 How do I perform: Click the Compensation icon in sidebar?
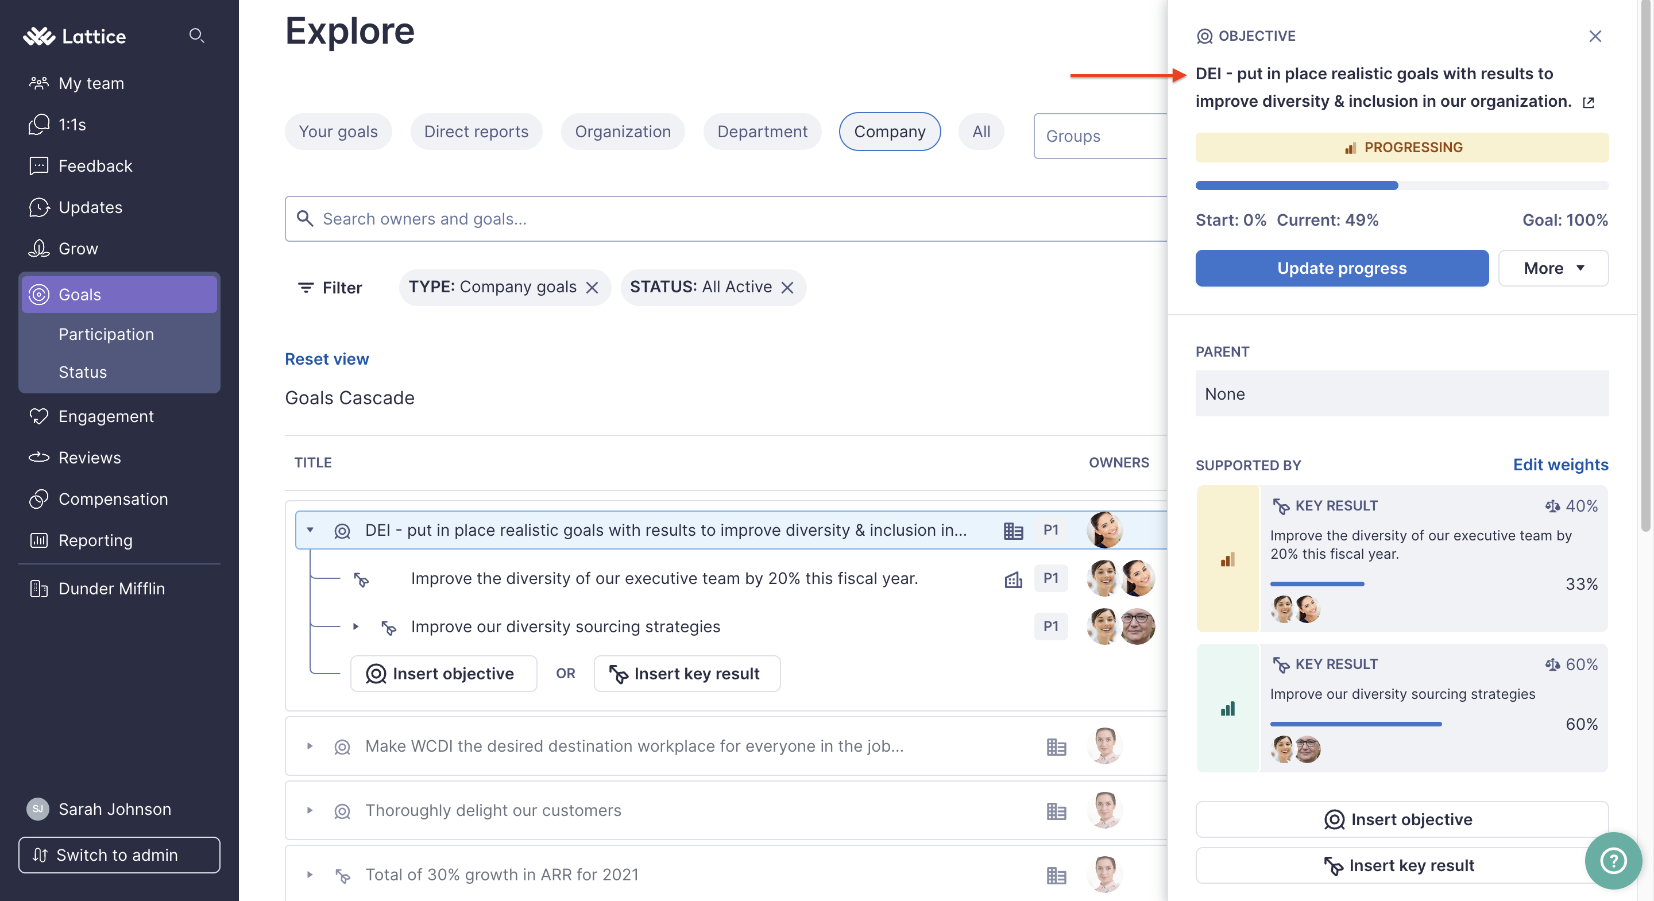point(39,499)
